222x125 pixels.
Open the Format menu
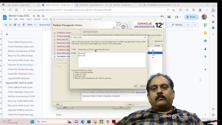point(37,19)
